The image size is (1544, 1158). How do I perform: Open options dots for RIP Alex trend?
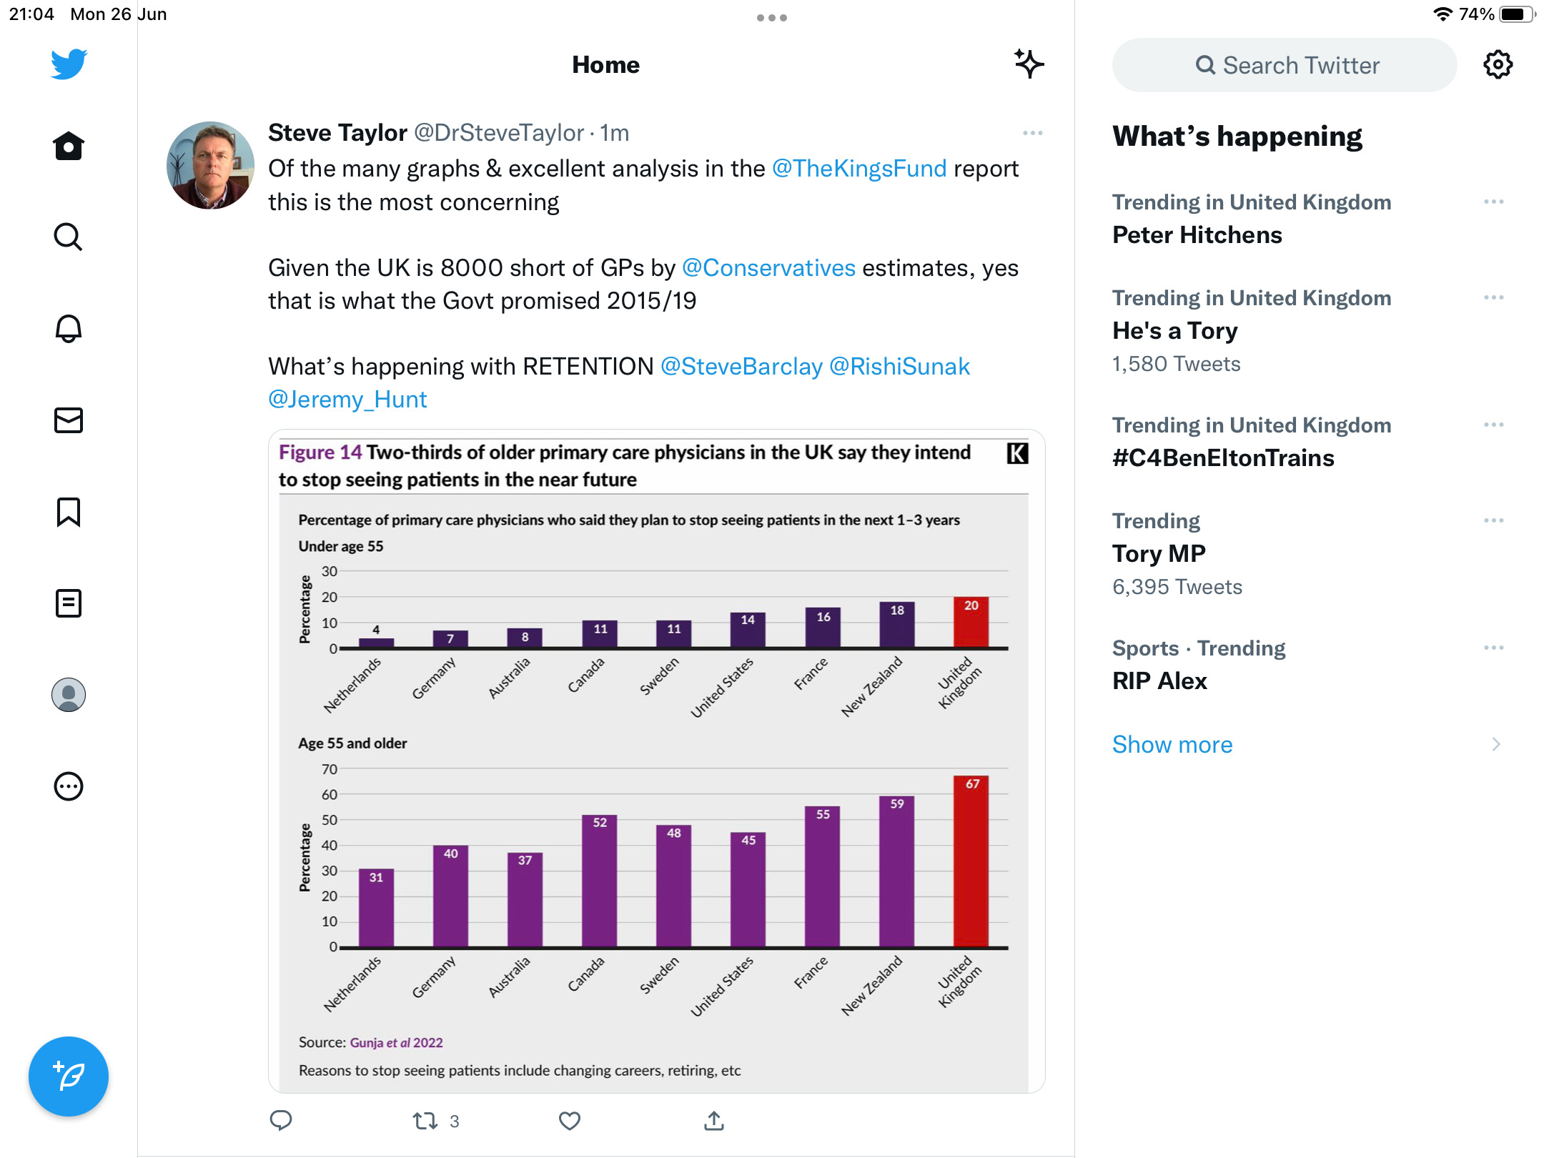tap(1493, 648)
